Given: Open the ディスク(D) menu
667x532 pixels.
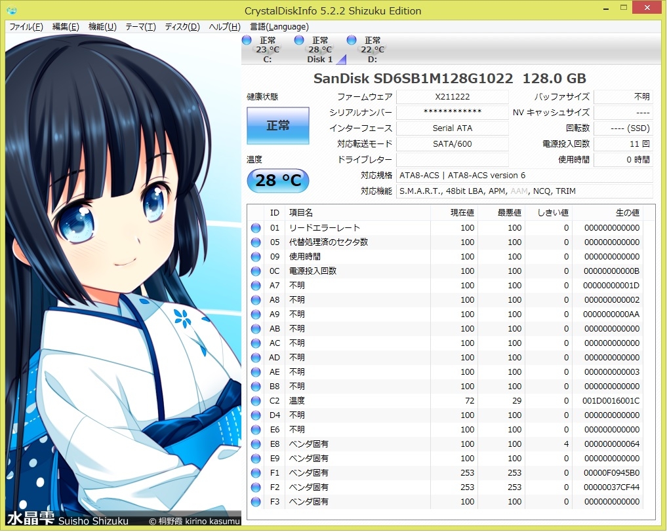Looking at the screenshot, I should pos(182,27).
